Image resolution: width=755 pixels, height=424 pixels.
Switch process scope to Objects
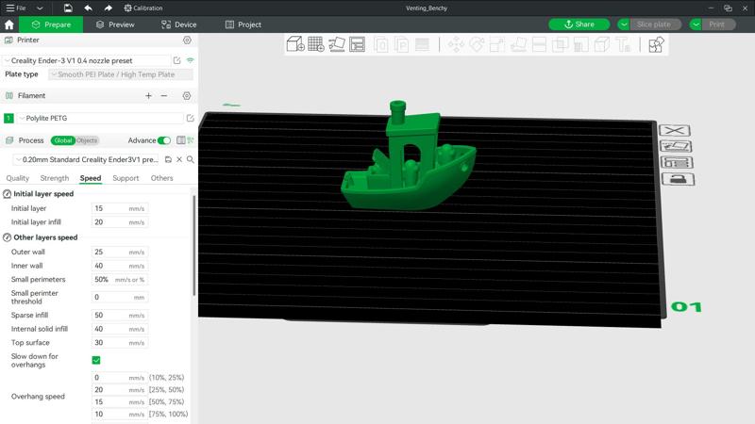click(x=87, y=140)
